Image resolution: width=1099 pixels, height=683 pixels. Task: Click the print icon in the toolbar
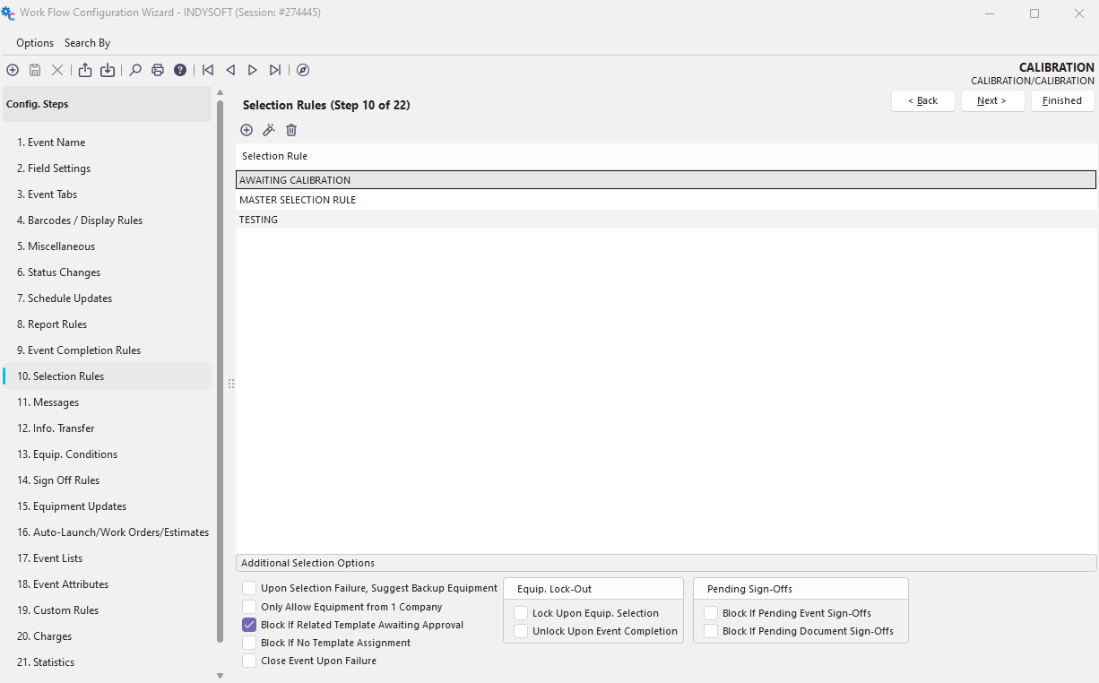(158, 70)
